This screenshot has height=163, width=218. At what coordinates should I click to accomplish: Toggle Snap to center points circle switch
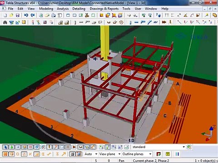[18, 154]
